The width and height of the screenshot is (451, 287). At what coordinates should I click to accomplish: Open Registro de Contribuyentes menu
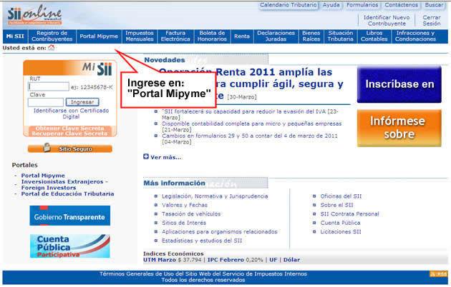click(52, 36)
